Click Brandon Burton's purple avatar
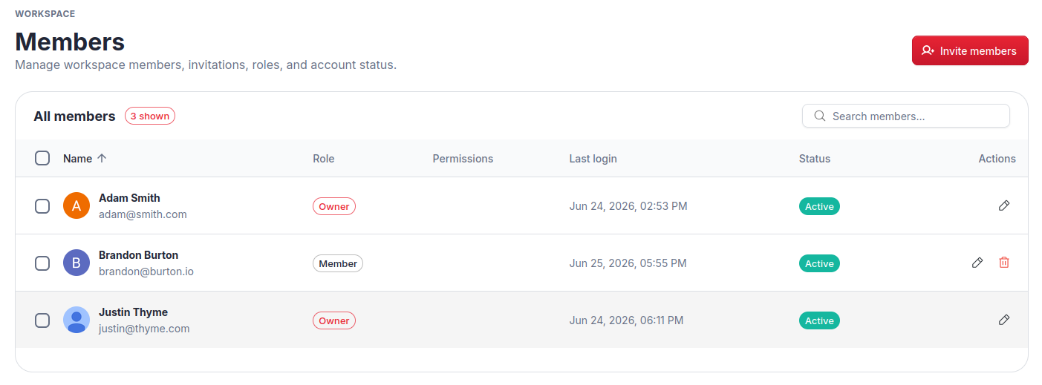Viewport: 1042px width, 385px height. pos(76,263)
